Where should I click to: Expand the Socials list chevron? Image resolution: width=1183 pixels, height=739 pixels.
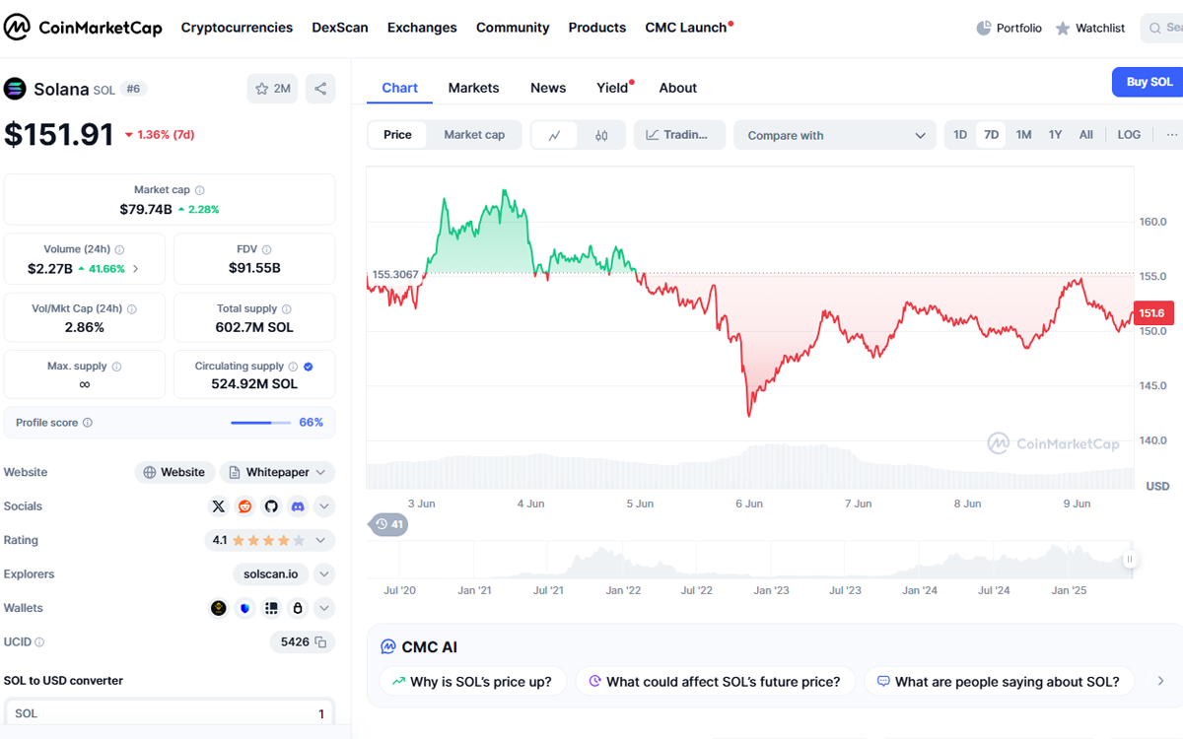pyautogui.click(x=324, y=506)
